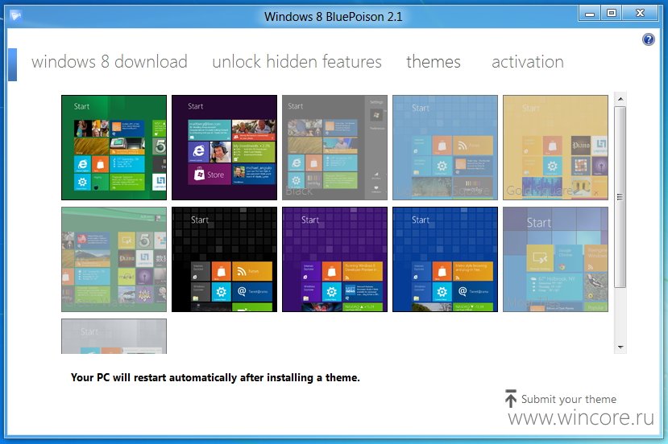Open the help question mark icon

(649, 39)
